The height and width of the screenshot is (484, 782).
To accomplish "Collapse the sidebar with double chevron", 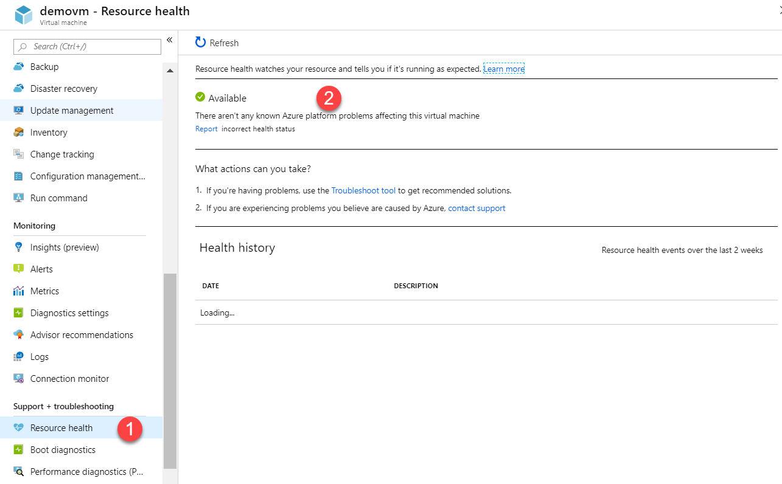I will (x=170, y=40).
